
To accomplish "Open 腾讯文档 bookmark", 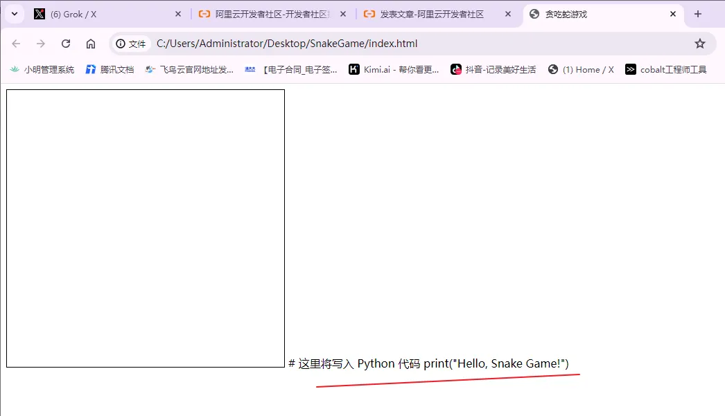I will tap(110, 70).
